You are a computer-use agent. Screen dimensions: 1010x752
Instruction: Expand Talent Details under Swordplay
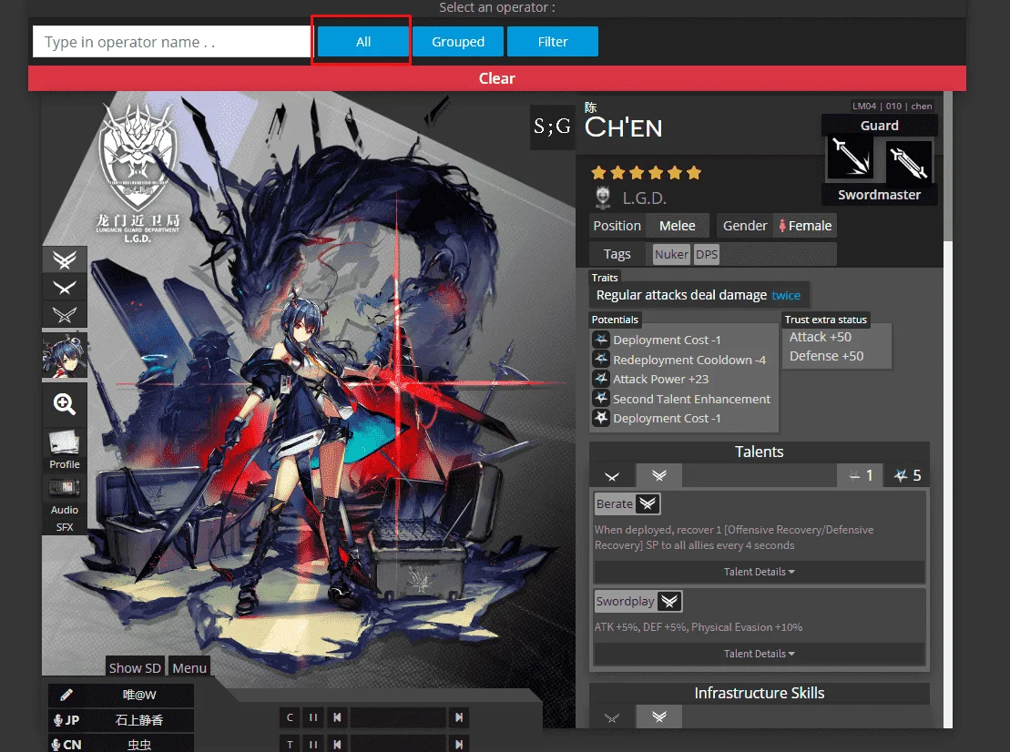759,654
